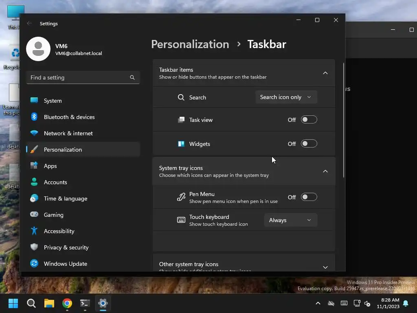Click the Find a setting search box
The width and height of the screenshot is (417, 313).
click(x=83, y=77)
